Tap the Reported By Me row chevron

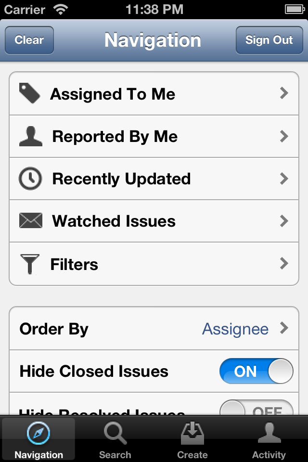284,136
